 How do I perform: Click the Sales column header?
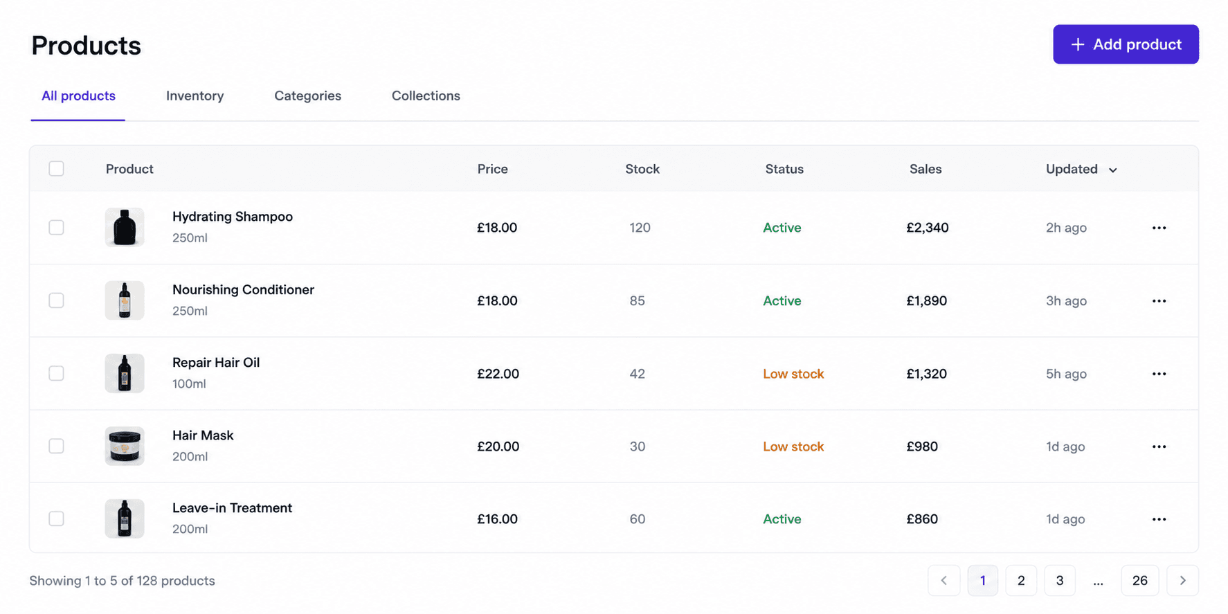click(925, 169)
